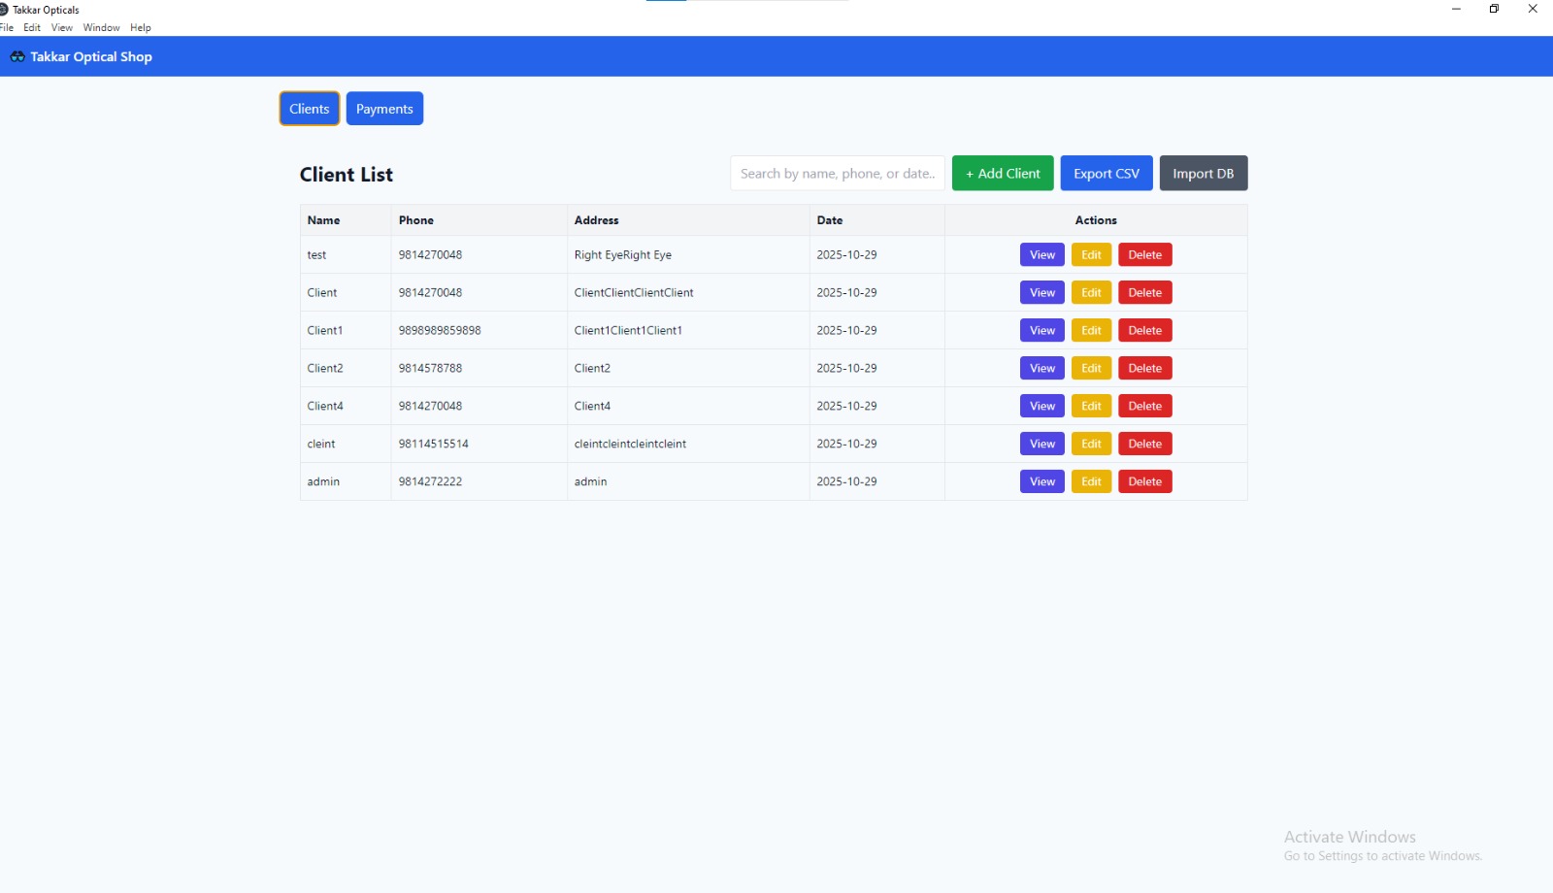View the admin client record
This screenshot has height=893, width=1553.
click(x=1041, y=480)
